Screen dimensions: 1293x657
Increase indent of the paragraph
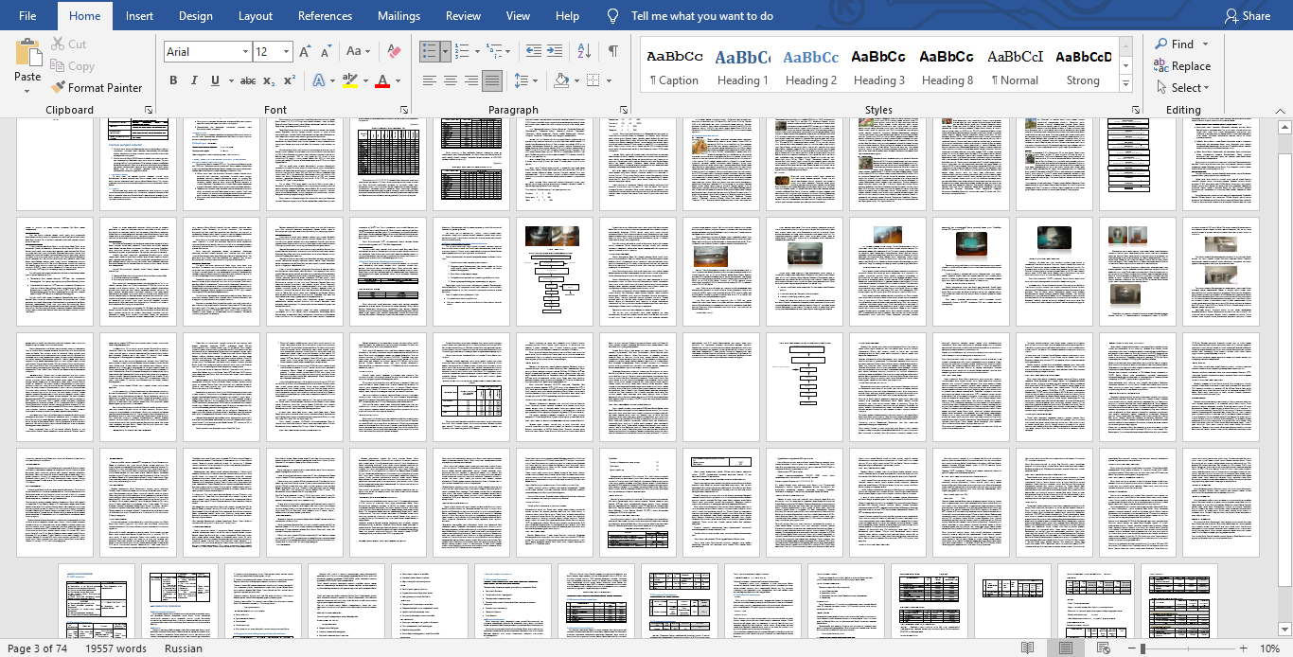tap(555, 51)
